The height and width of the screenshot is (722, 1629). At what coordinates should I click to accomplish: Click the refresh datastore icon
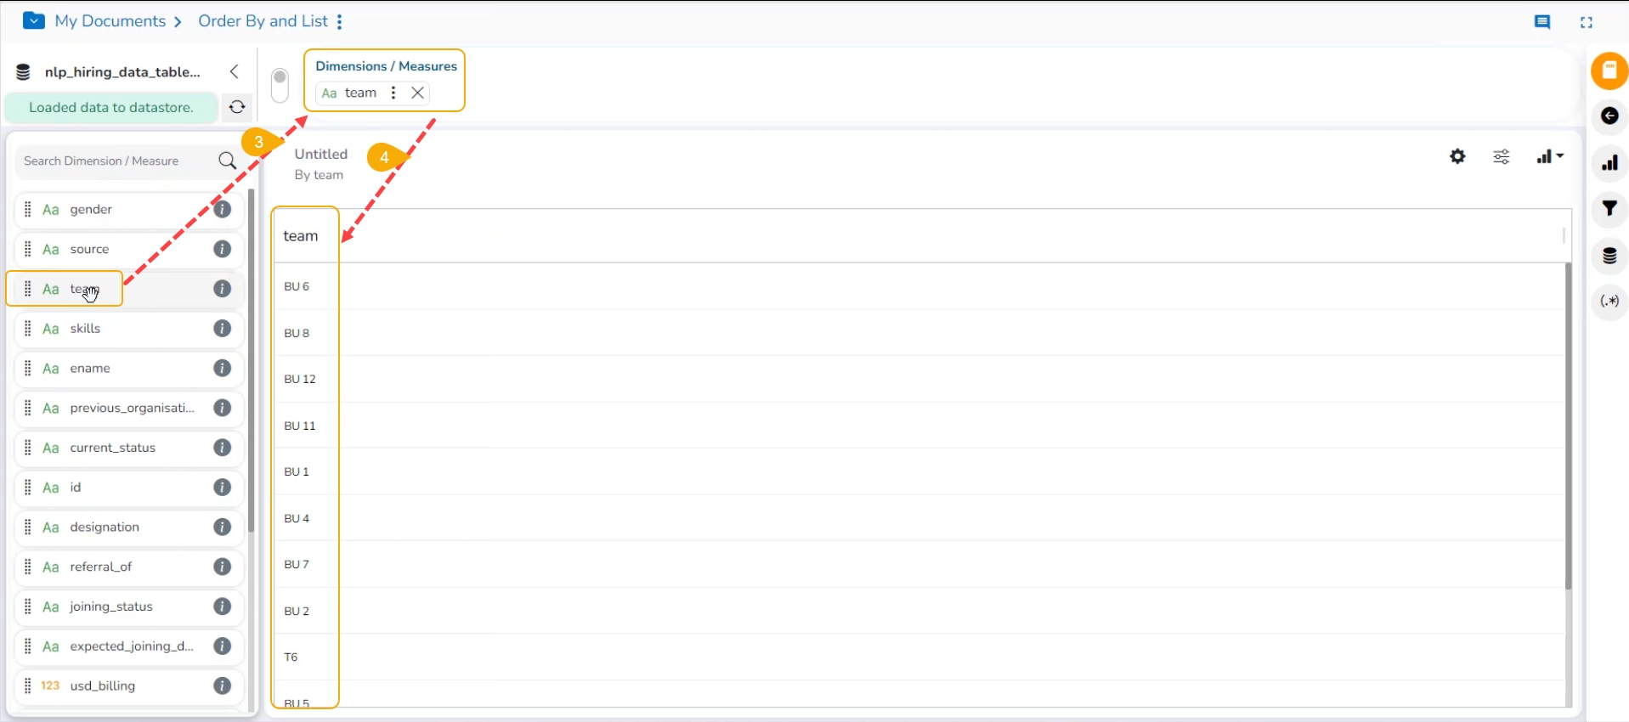(x=237, y=107)
